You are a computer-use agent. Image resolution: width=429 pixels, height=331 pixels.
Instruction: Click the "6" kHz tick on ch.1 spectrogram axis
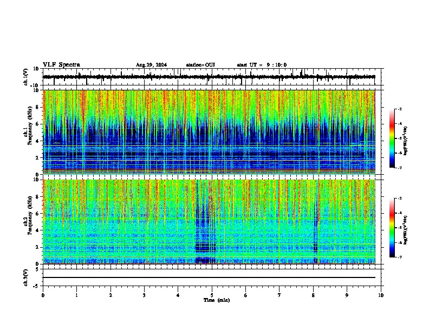click(x=38, y=124)
